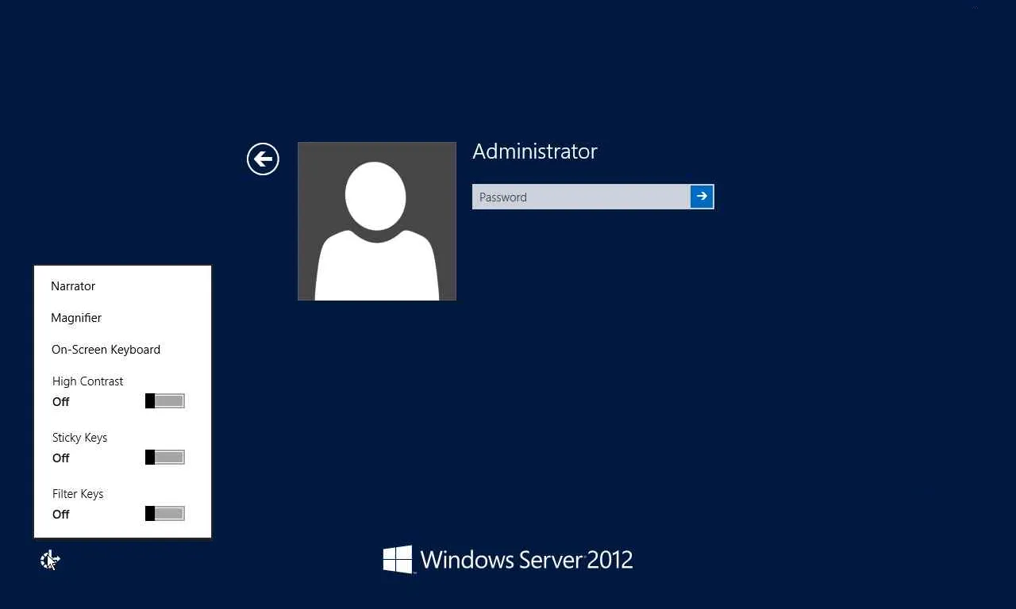Launch Magnifier from the accessibility menu
This screenshot has width=1016, height=609.
pos(76,318)
